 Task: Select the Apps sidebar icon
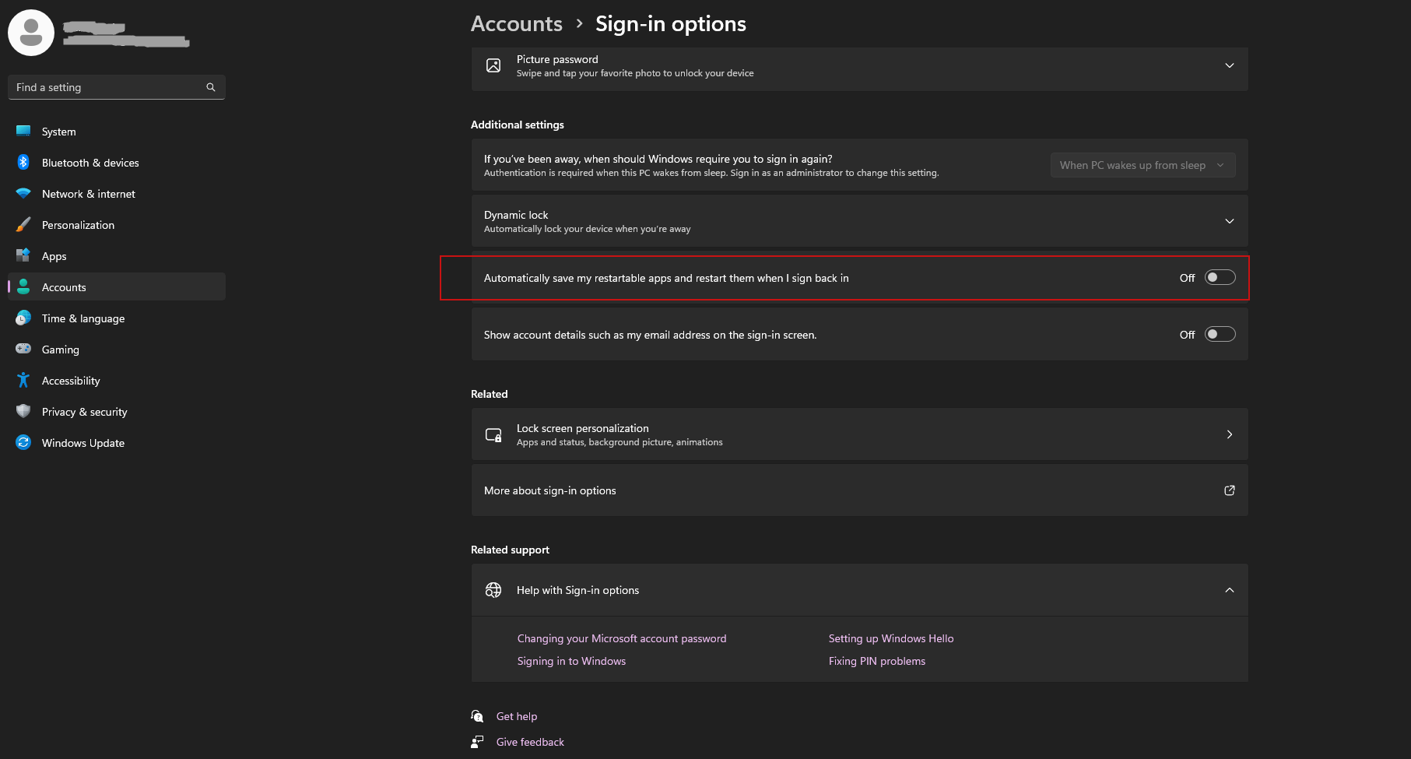[23, 255]
